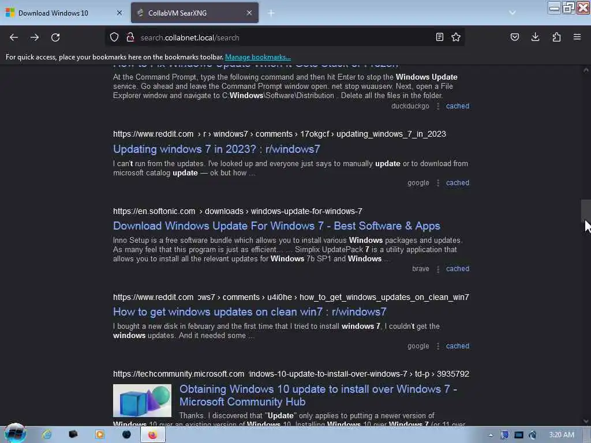Open the taskbar clock showing 3:20 AM

point(562,435)
